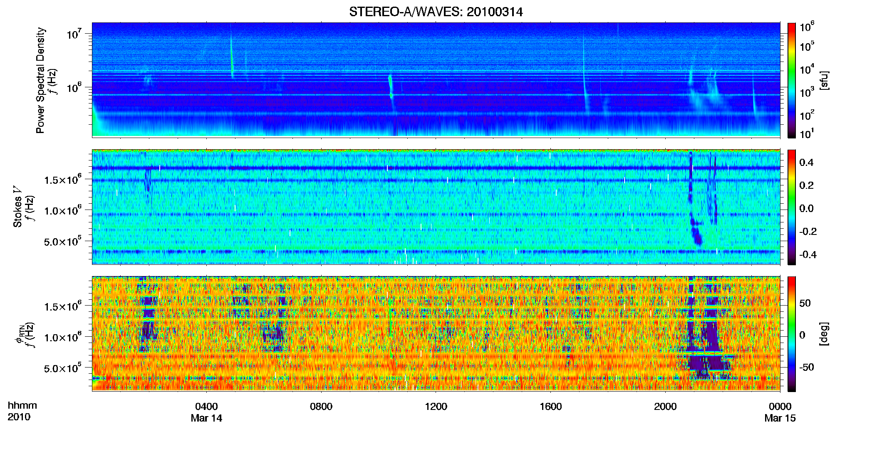This screenshot has width=872, height=449.
Task: Click the 2000 time tick label
Action: coord(665,406)
